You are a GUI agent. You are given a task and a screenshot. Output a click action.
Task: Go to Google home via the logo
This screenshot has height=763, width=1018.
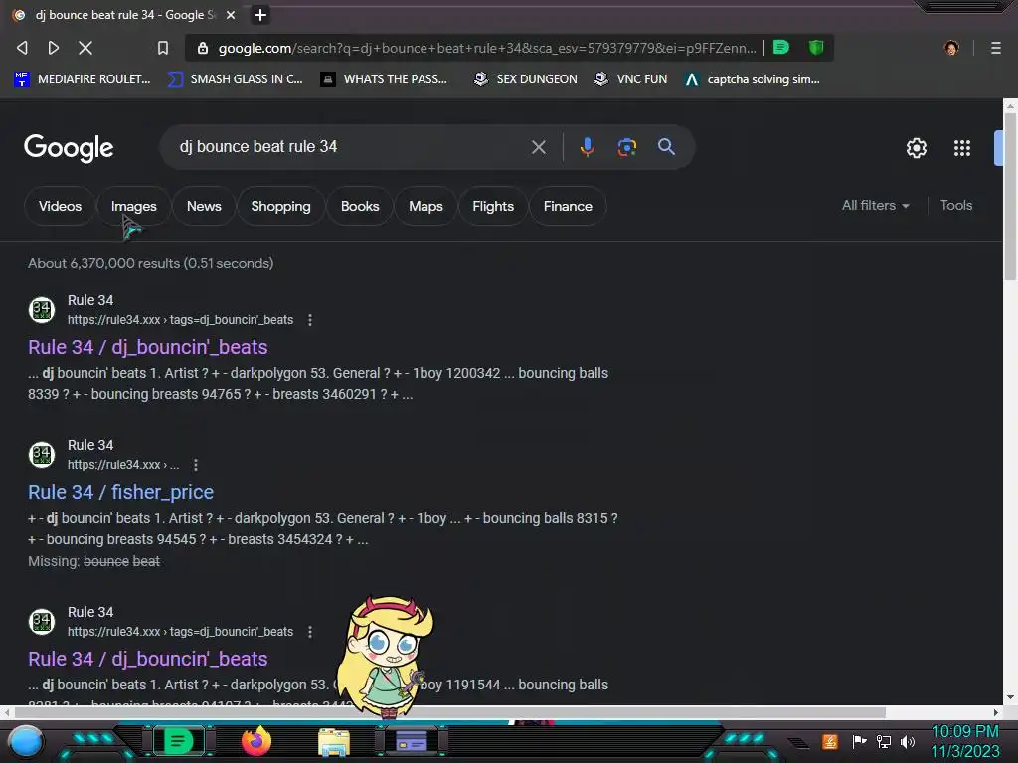[x=69, y=148]
